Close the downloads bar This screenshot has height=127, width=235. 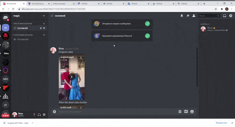tap(232, 123)
